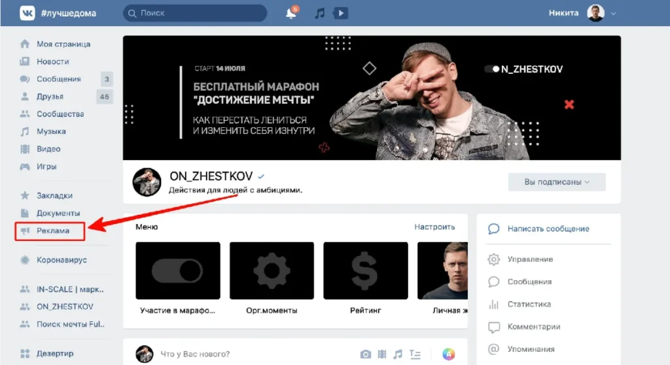Open ON_ZHESTKOV sidebar shortcut

[x=65, y=307]
